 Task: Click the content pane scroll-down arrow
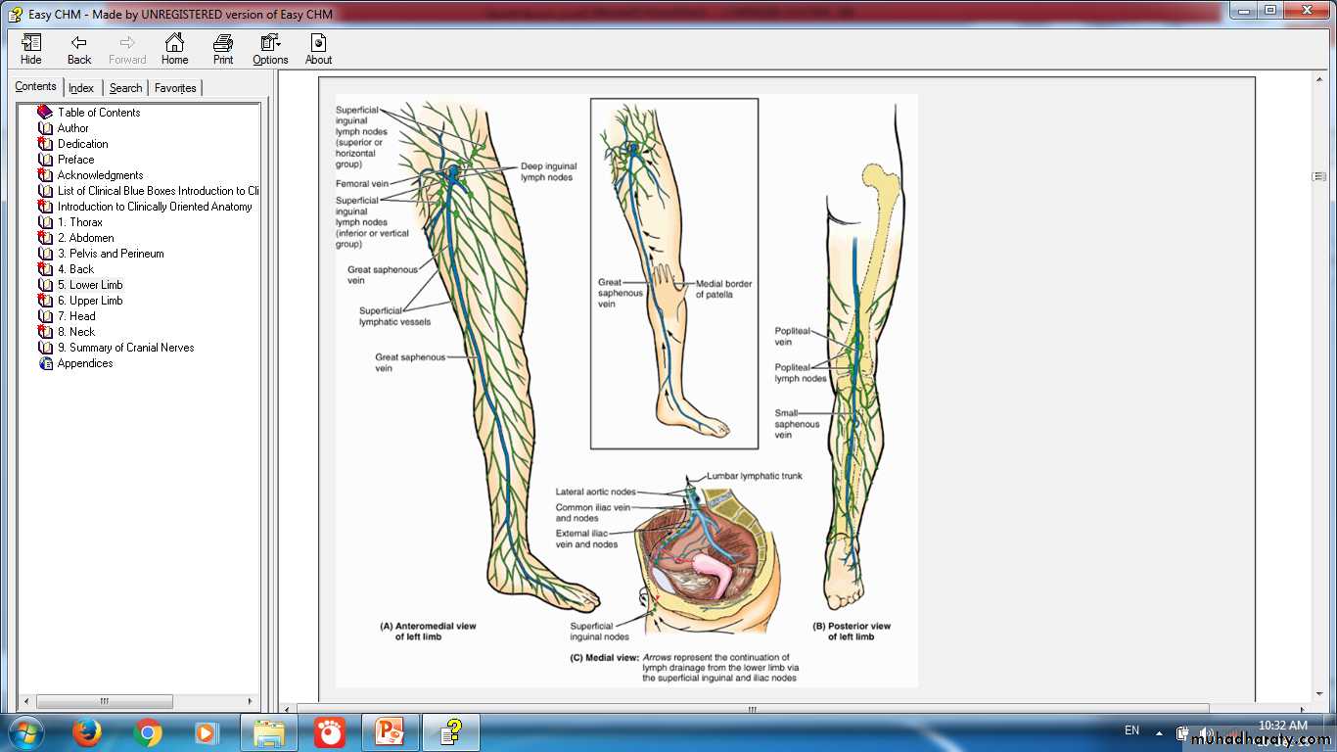(x=1319, y=694)
